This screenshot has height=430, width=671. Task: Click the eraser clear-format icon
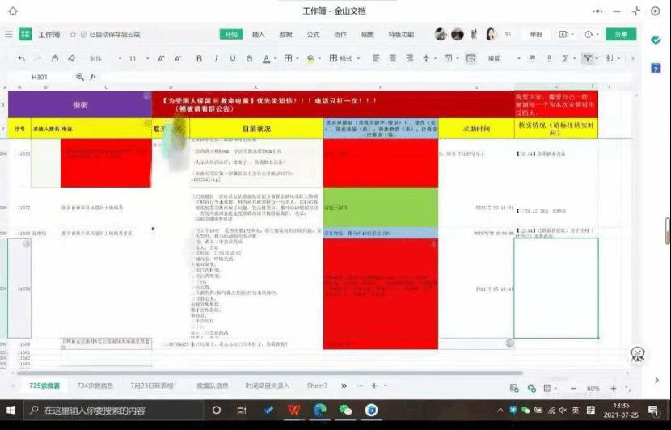coord(72,59)
